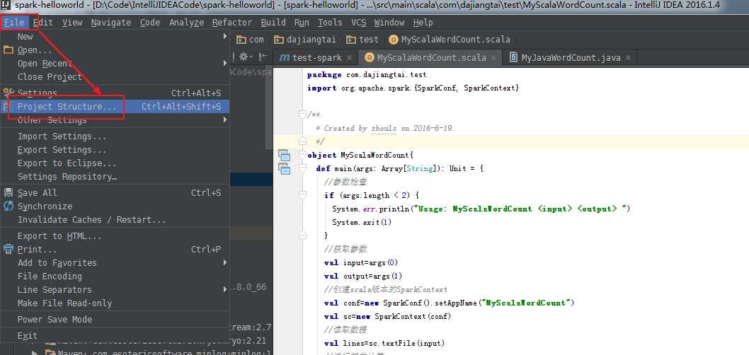Click 'val output=args(1)' code line
Viewport: 749px width, 355px height.
363,276
